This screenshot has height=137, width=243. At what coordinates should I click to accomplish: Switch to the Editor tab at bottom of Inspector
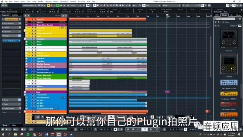[x=14, y=125]
